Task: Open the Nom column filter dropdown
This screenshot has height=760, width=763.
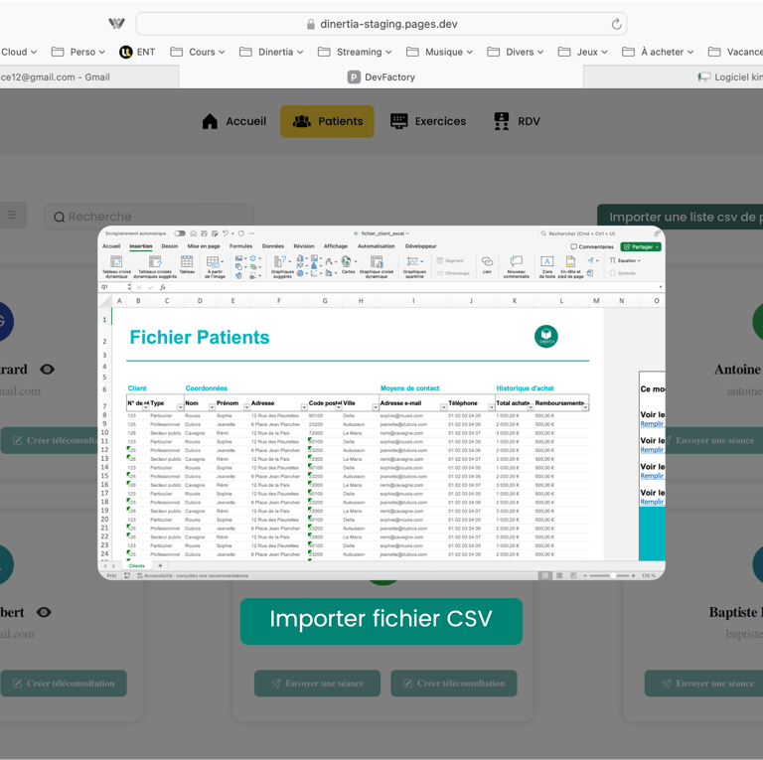Action: point(212,407)
